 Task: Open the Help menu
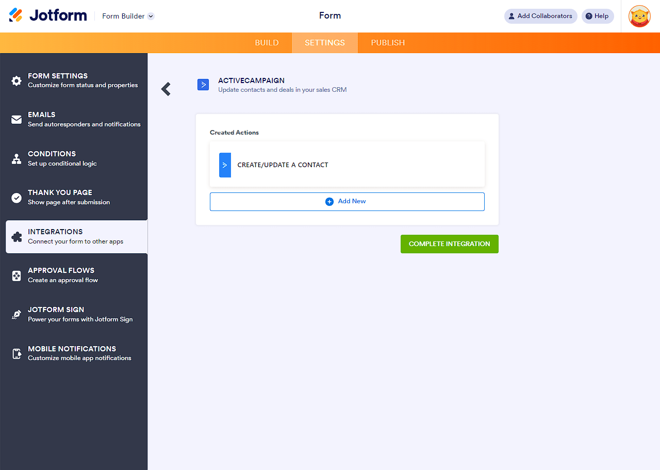click(x=598, y=16)
